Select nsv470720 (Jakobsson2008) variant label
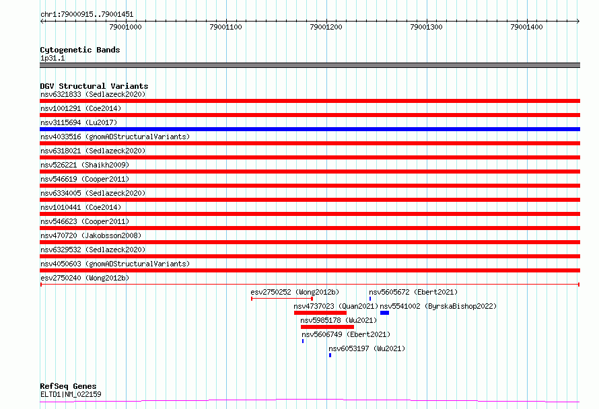Viewport: 599px width, 409px height. pos(91,235)
